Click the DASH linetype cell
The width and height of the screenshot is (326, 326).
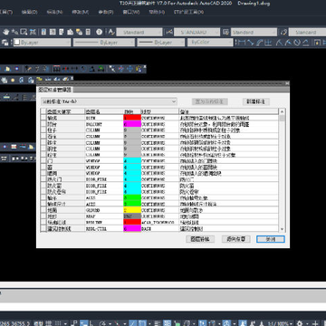(x=159, y=228)
